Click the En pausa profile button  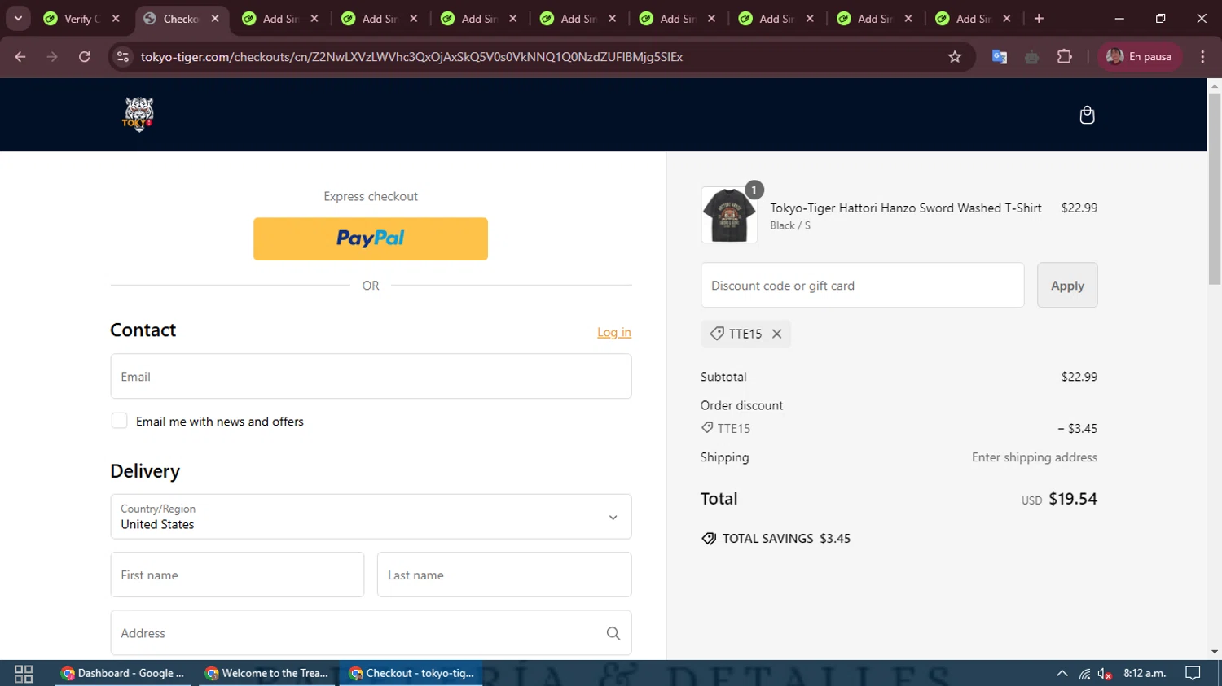coord(1140,57)
